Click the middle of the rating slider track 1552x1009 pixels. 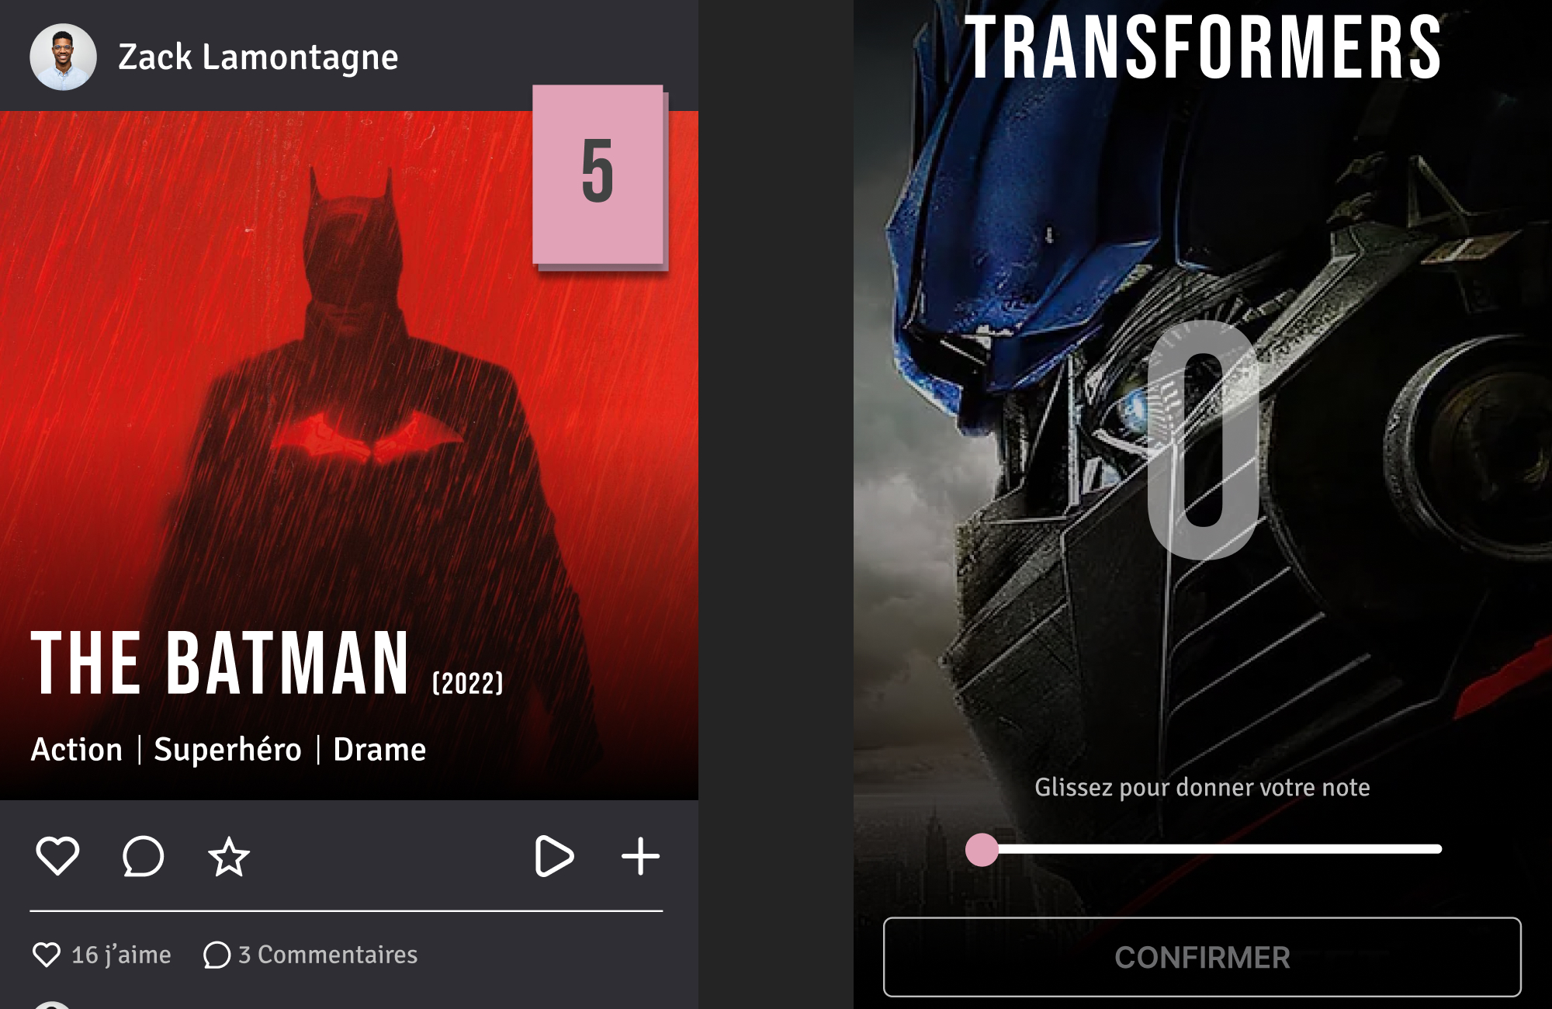[x=1204, y=849]
